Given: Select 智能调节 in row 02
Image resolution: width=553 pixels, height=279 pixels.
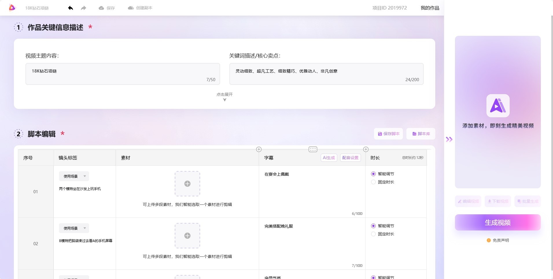Looking at the screenshot, I should (382, 226).
